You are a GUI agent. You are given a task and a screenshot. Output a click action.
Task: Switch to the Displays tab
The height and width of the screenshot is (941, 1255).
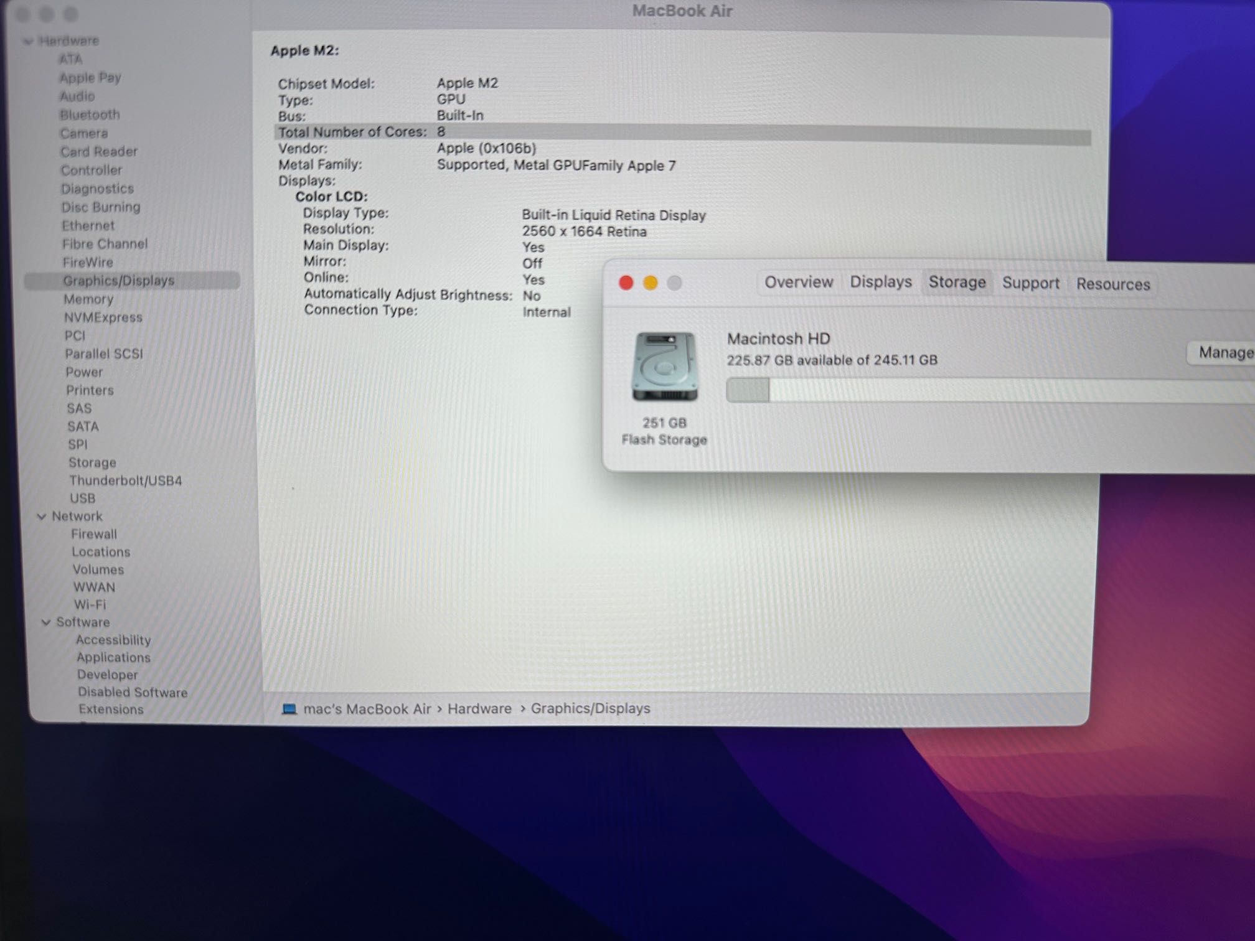[x=881, y=283]
